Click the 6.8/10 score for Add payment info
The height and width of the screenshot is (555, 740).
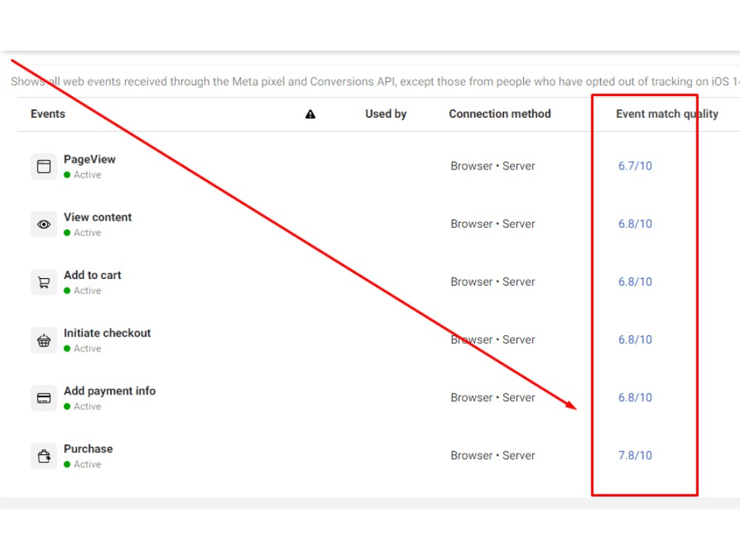tap(635, 397)
